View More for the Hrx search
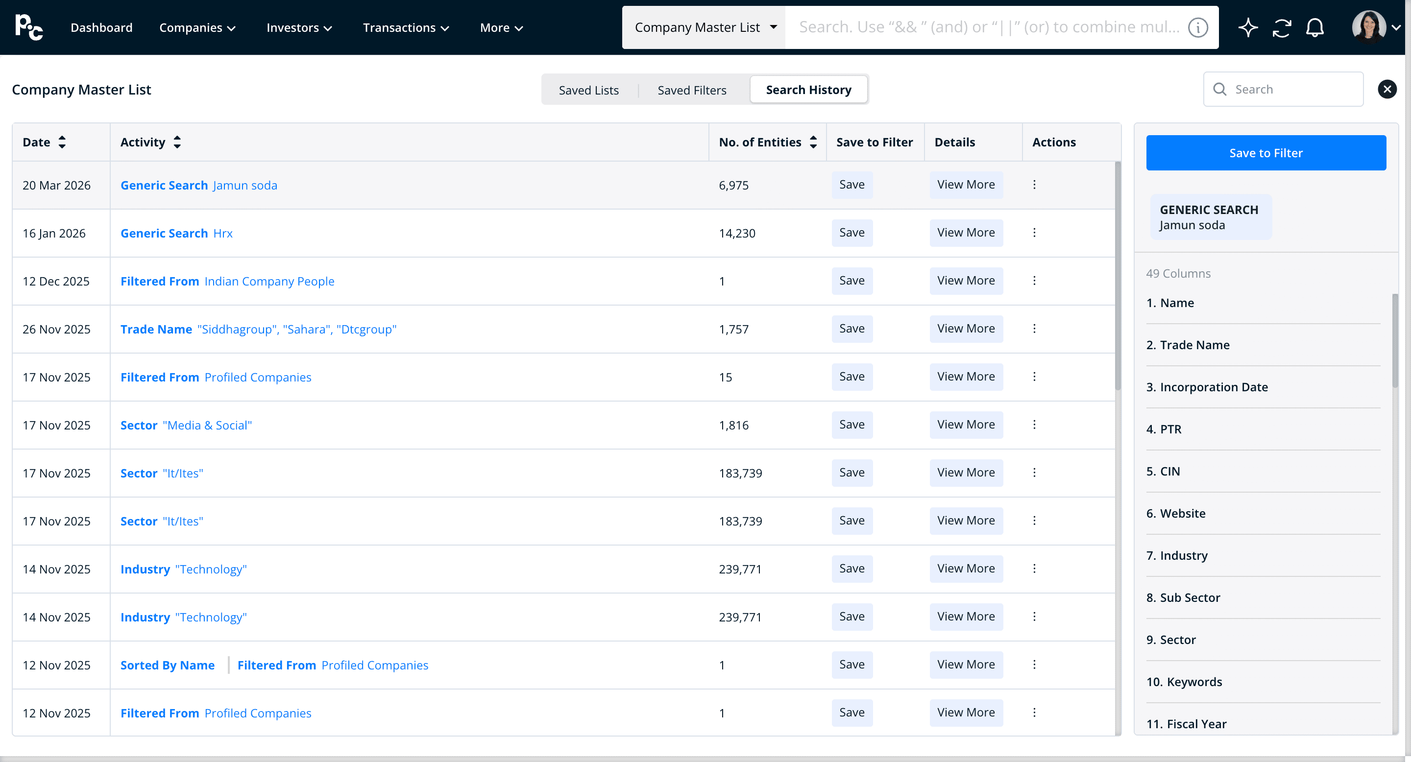 pos(966,233)
